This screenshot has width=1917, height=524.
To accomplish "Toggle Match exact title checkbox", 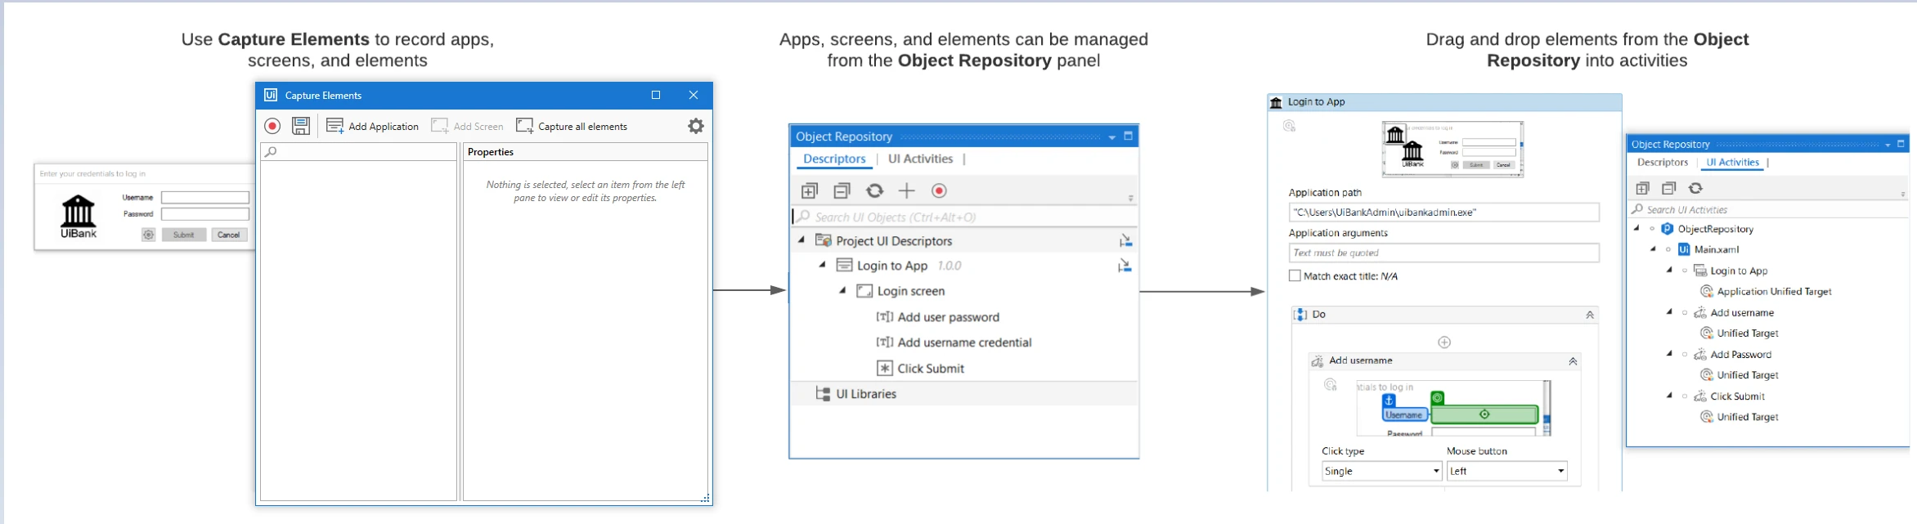I will click(x=1295, y=275).
